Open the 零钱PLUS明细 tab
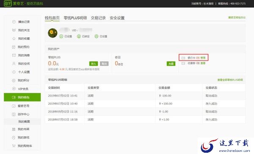 75,18
